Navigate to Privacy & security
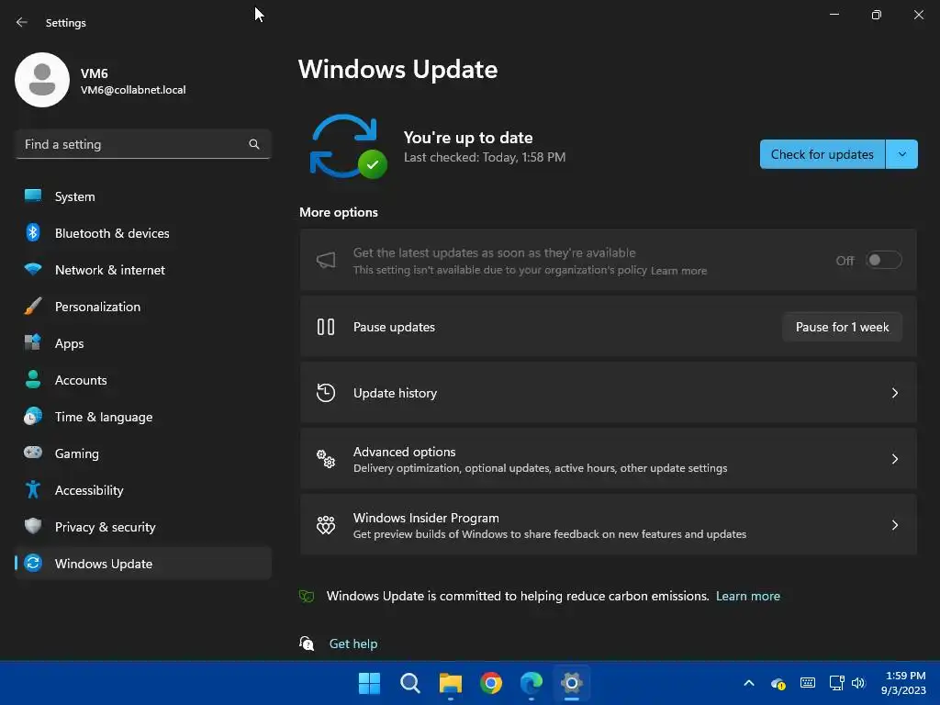The height and width of the screenshot is (705, 940). 143,526
